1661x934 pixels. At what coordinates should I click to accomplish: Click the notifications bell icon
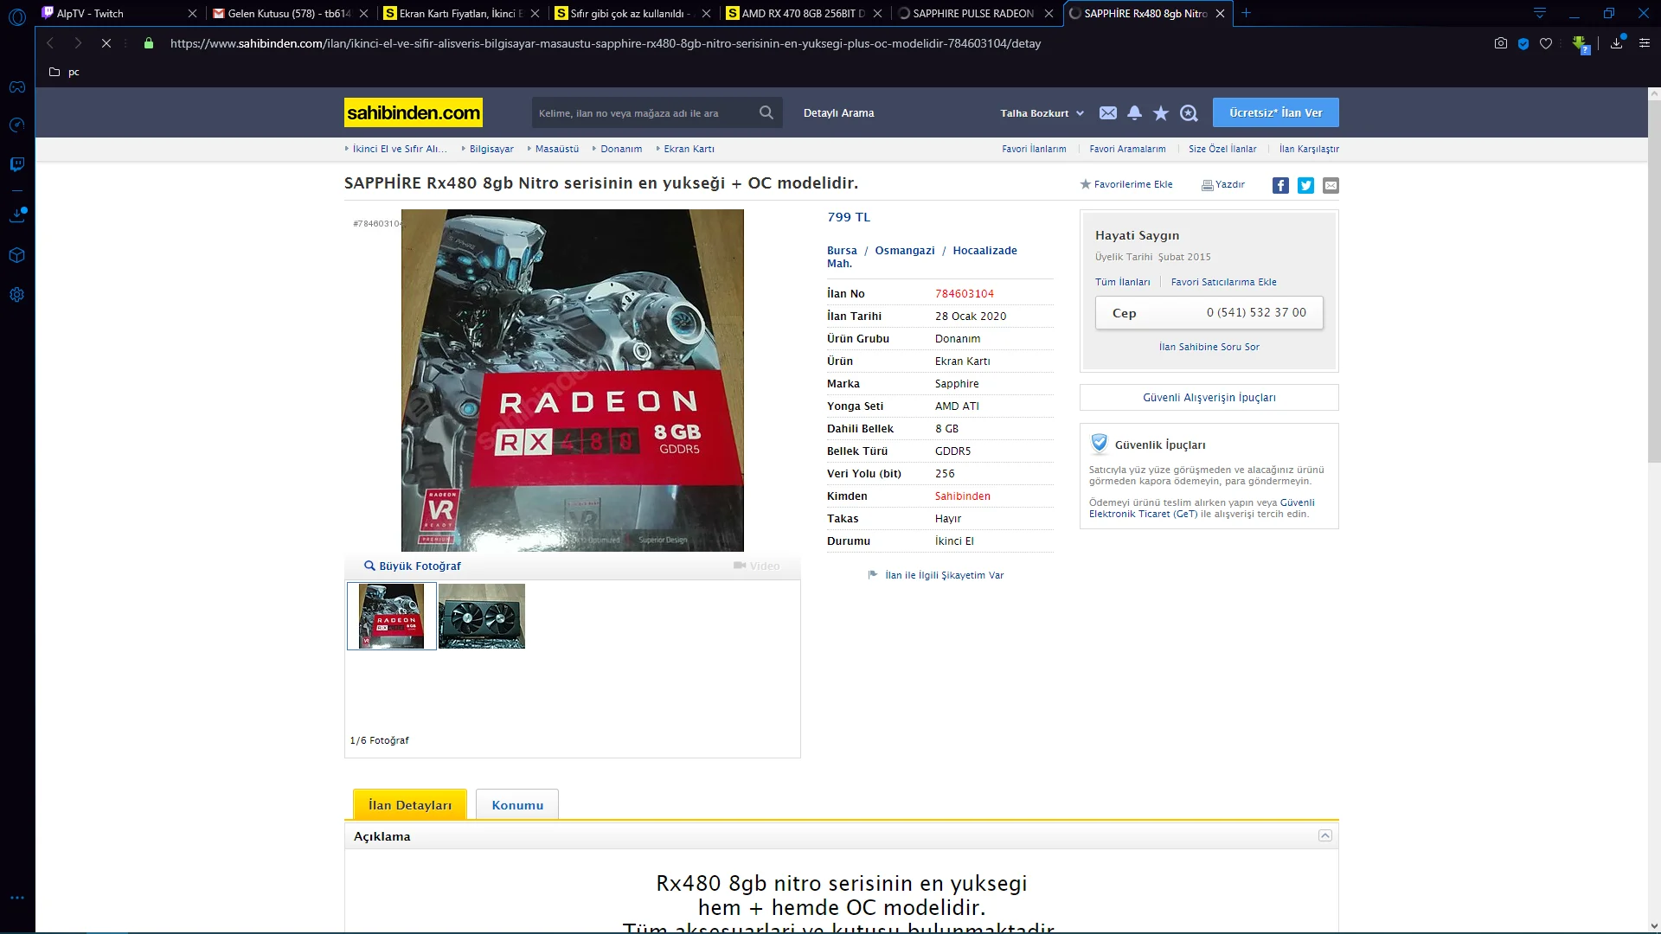(1134, 113)
